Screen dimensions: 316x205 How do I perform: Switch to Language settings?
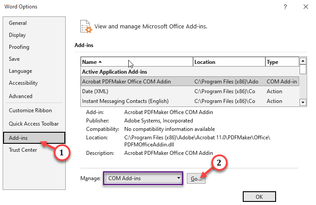point(20,71)
